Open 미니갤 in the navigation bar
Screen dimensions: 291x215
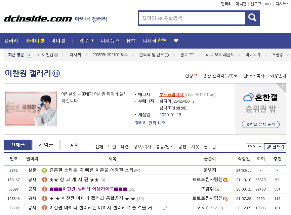pos(58,41)
